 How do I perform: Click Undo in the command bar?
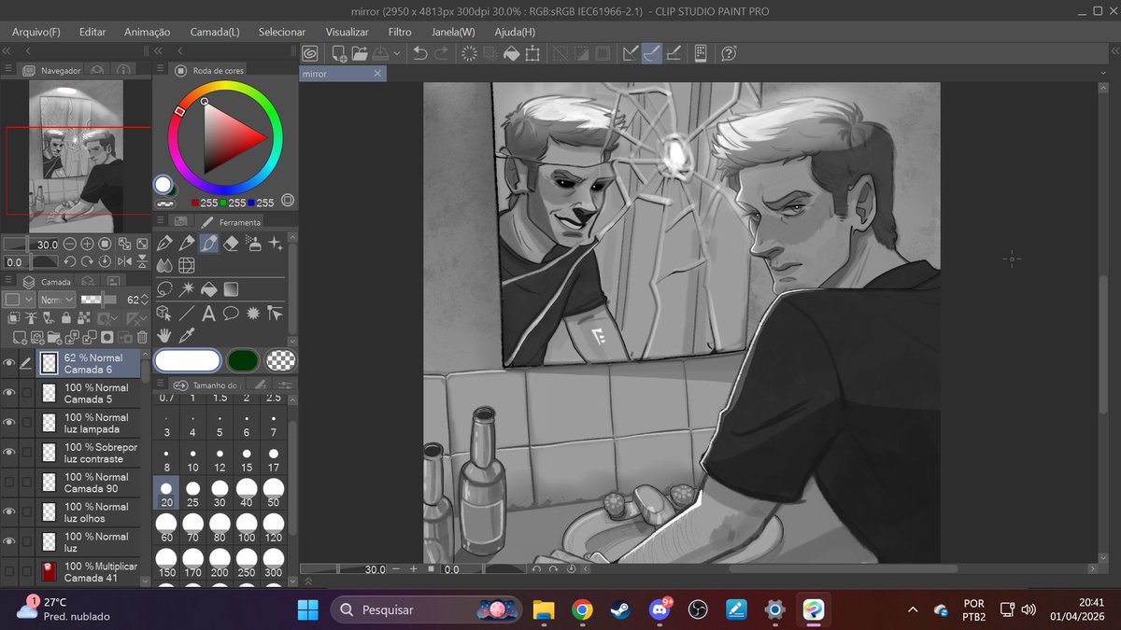pos(420,54)
